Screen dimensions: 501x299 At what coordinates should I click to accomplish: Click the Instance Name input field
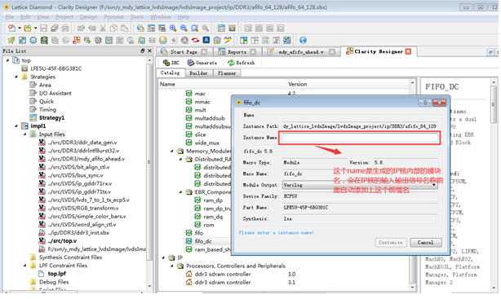[360, 138]
